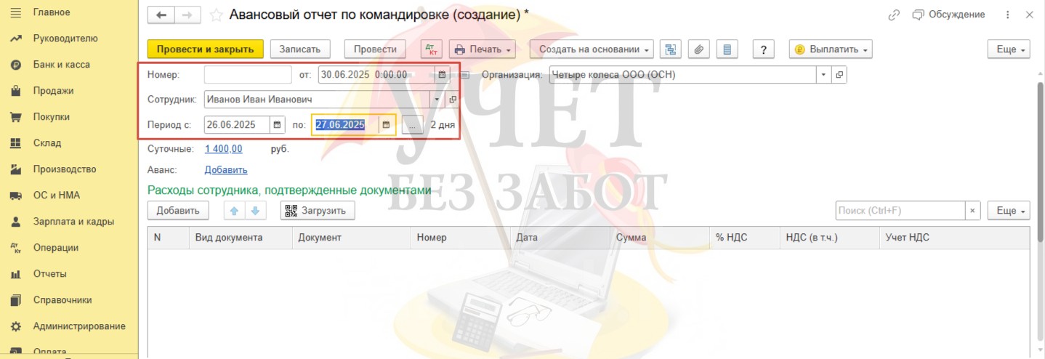This screenshot has width=1045, height=359.
Task: Click the Записать button
Action: click(300, 49)
